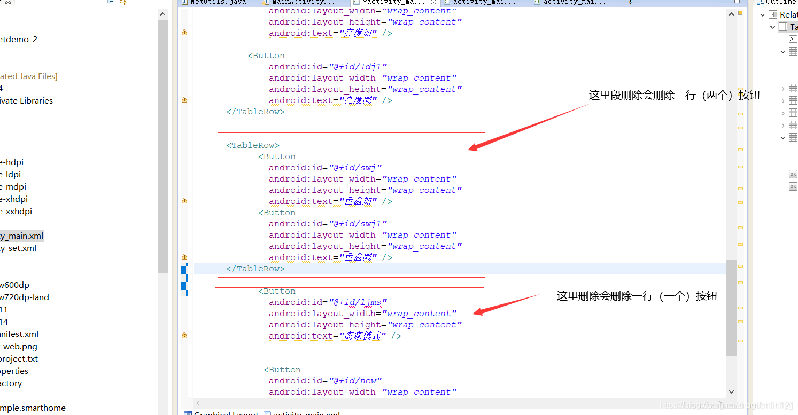Collapse the Relat... node in Outline
Viewport: 798px width, 415px height.
763,15
